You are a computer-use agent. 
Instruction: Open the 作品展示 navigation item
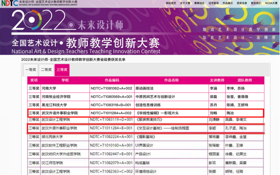pyautogui.click(x=227, y=3)
